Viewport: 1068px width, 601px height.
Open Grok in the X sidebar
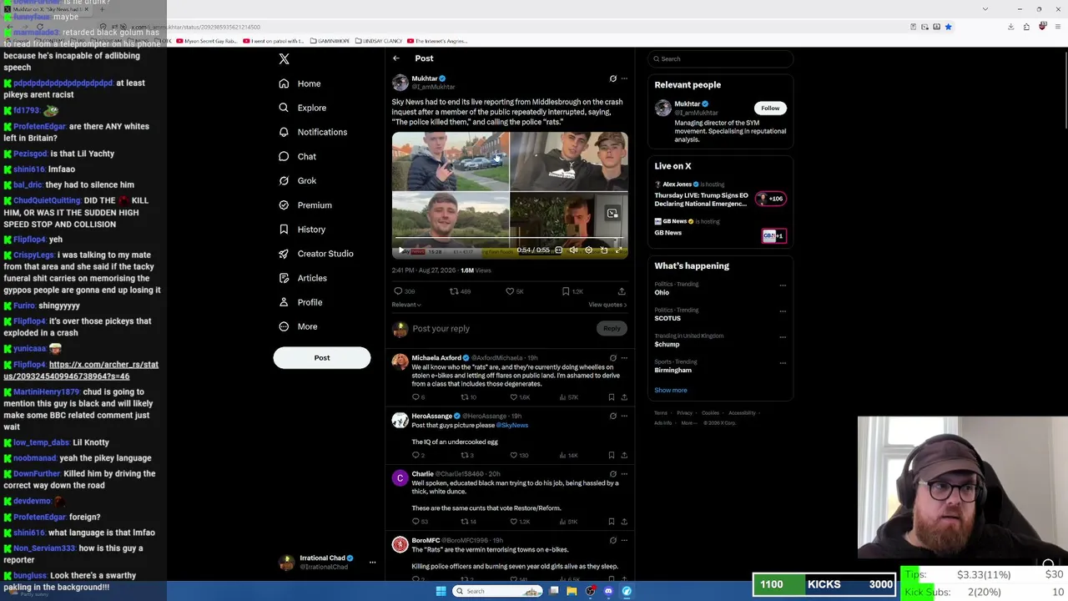click(297, 180)
